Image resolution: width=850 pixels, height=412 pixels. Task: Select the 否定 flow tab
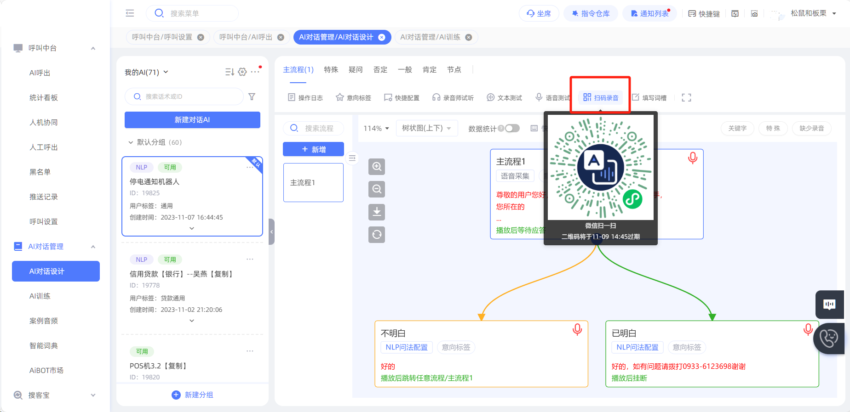tap(380, 70)
